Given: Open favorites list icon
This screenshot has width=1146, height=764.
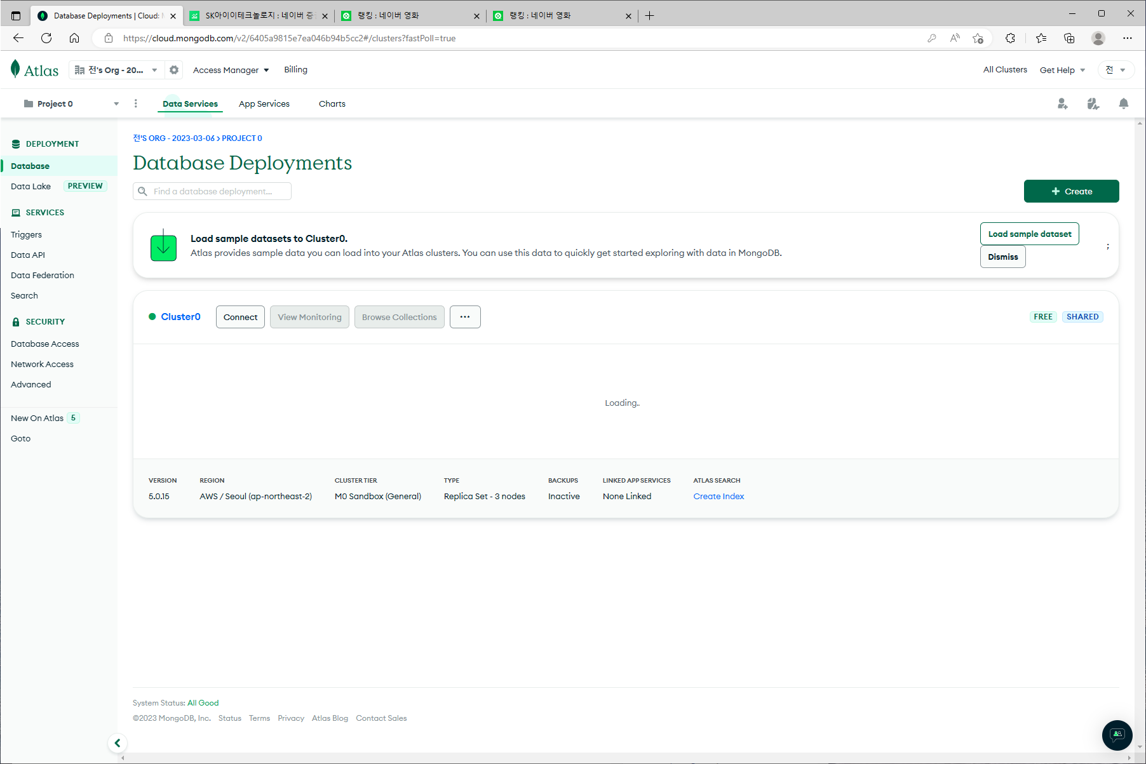Looking at the screenshot, I should tap(1041, 38).
